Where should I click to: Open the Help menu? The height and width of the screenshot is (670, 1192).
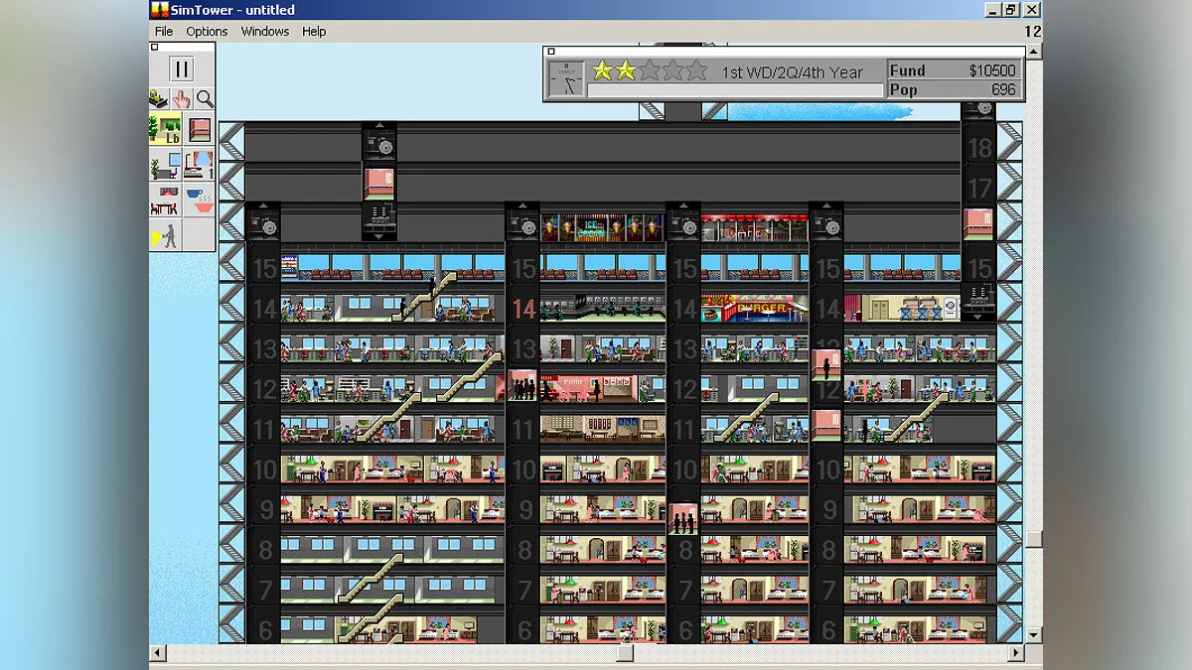pyautogui.click(x=314, y=31)
